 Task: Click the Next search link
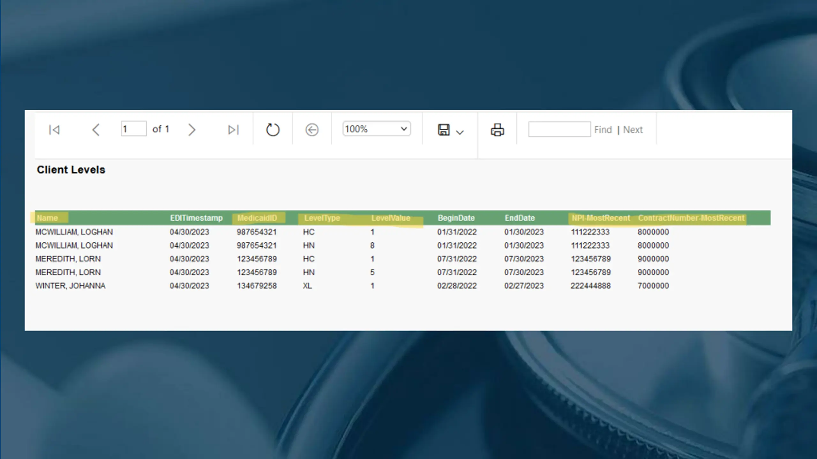[x=633, y=130]
